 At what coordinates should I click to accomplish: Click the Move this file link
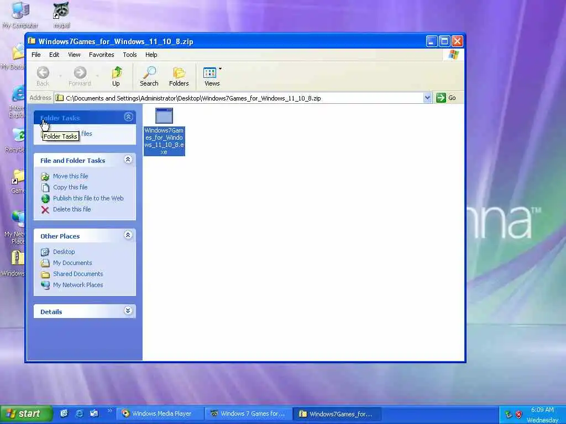click(70, 176)
